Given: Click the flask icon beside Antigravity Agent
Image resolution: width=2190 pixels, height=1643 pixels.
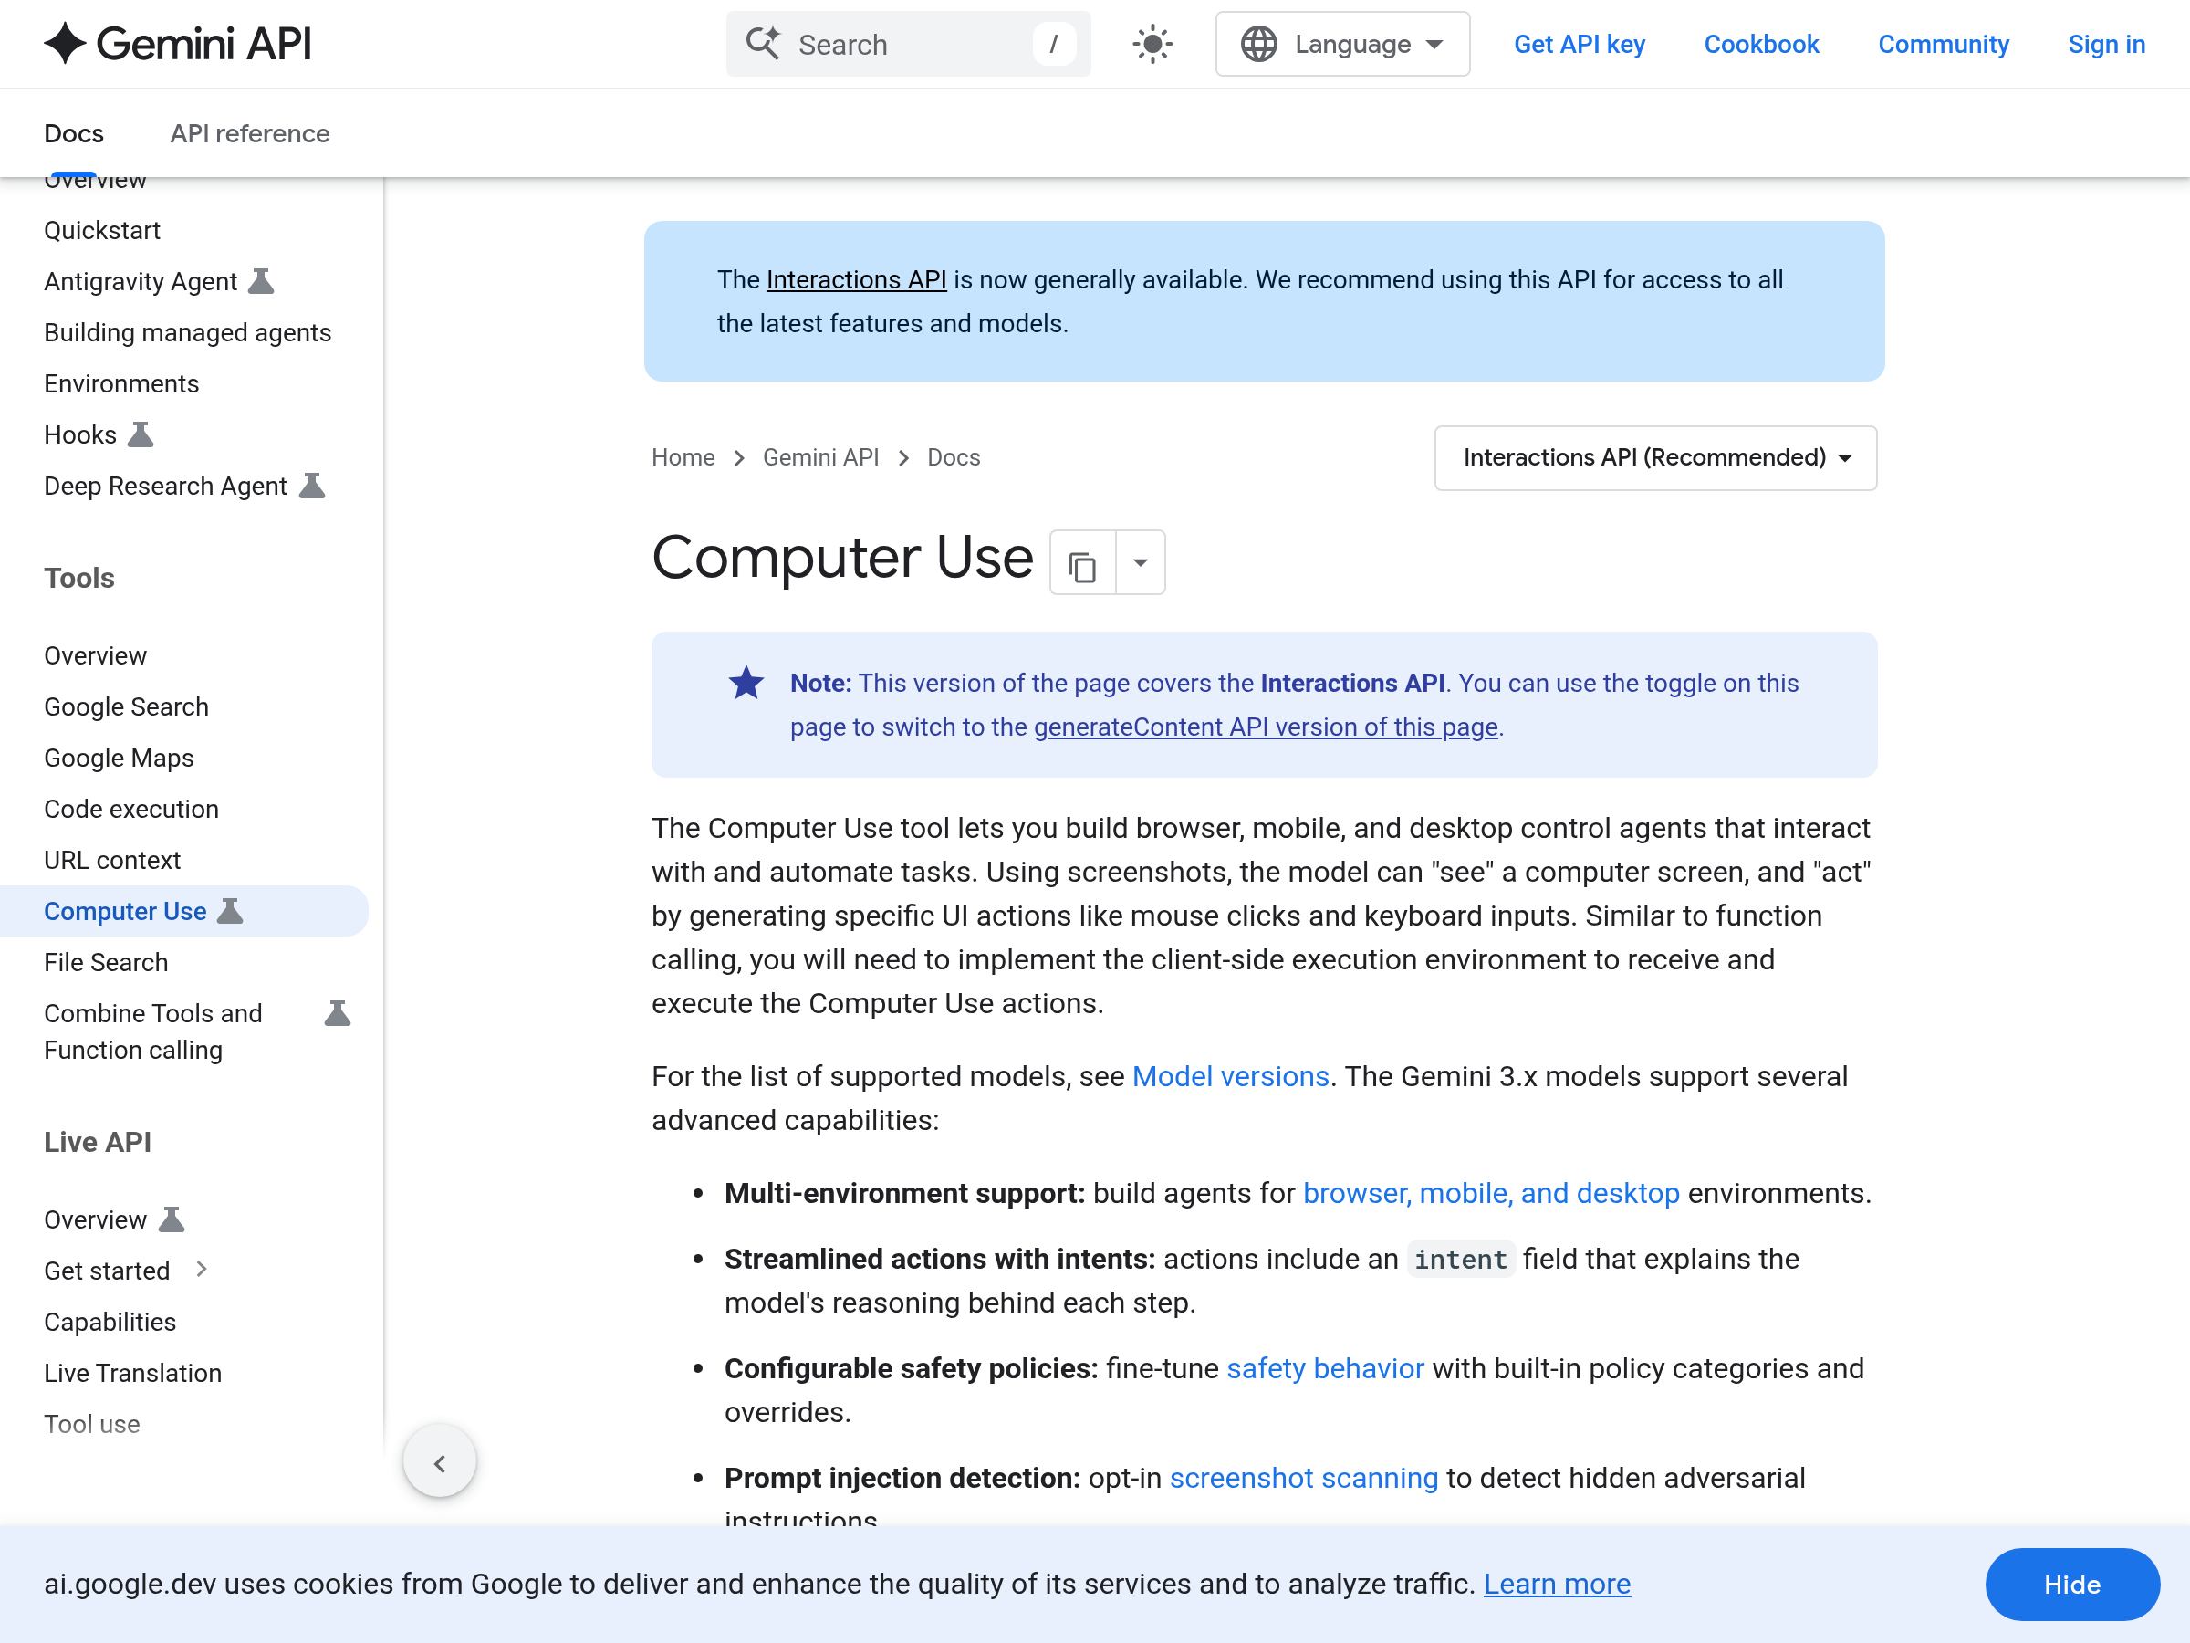Looking at the screenshot, I should pyautogui.click(x=260, y=281).
